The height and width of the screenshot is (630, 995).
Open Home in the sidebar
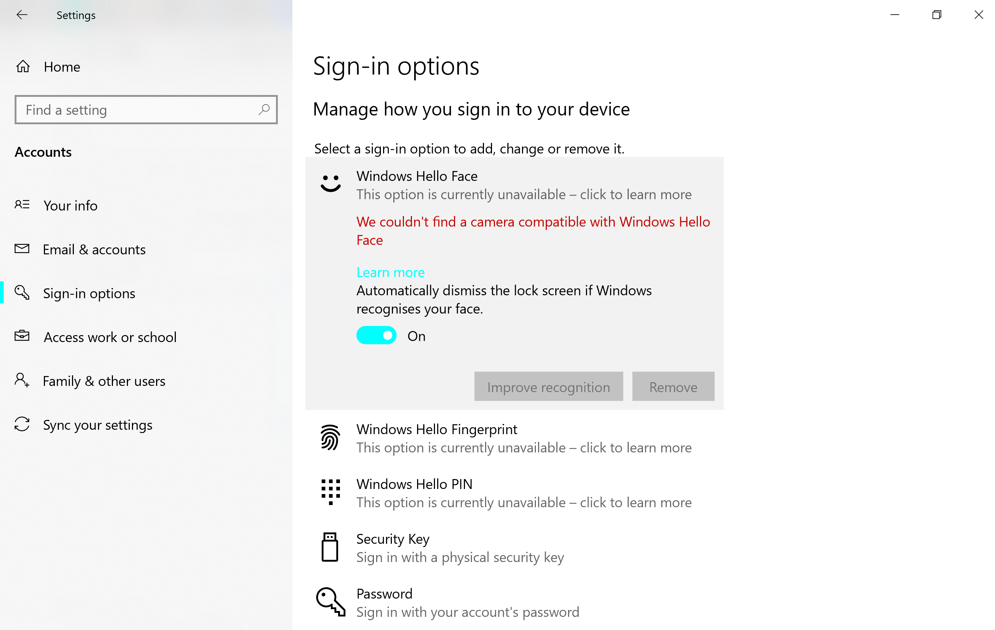click(x=146, y=67)
